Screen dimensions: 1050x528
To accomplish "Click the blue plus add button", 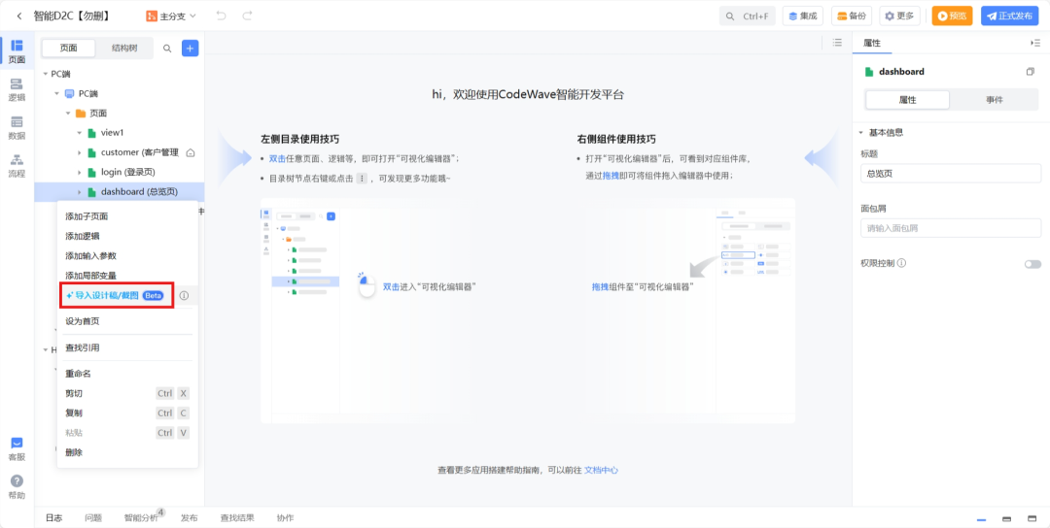I will tap(191, 49).
